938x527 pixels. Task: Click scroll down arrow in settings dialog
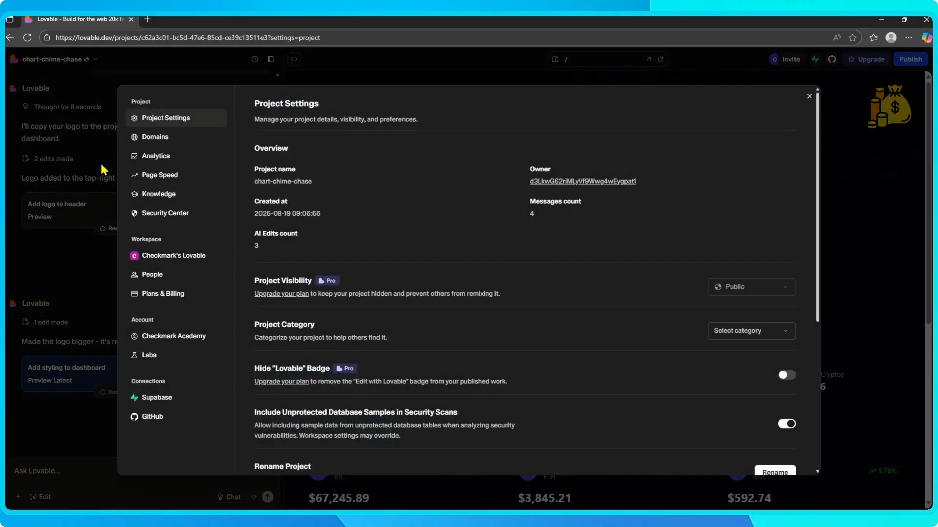click(817, 471)
